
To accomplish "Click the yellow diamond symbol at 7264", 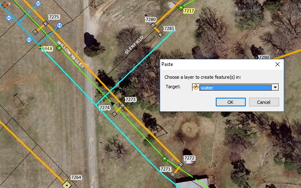I will tap(67, 185).
